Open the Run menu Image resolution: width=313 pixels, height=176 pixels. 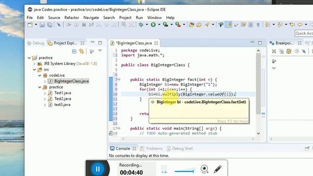pos(139,18)
